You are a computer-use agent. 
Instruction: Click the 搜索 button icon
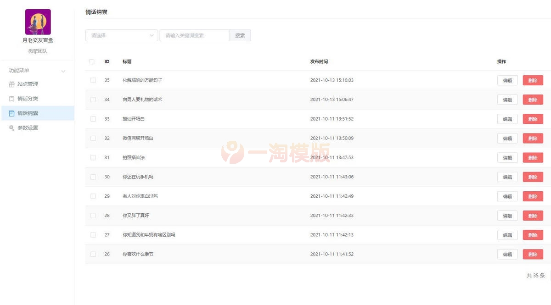pos(240,35)
